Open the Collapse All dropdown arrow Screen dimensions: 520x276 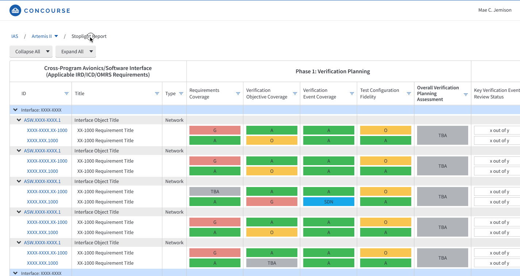point(48,51)
